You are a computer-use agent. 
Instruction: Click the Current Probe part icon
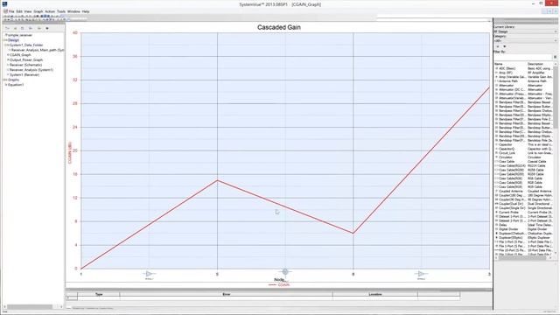(x=496, y=212)
